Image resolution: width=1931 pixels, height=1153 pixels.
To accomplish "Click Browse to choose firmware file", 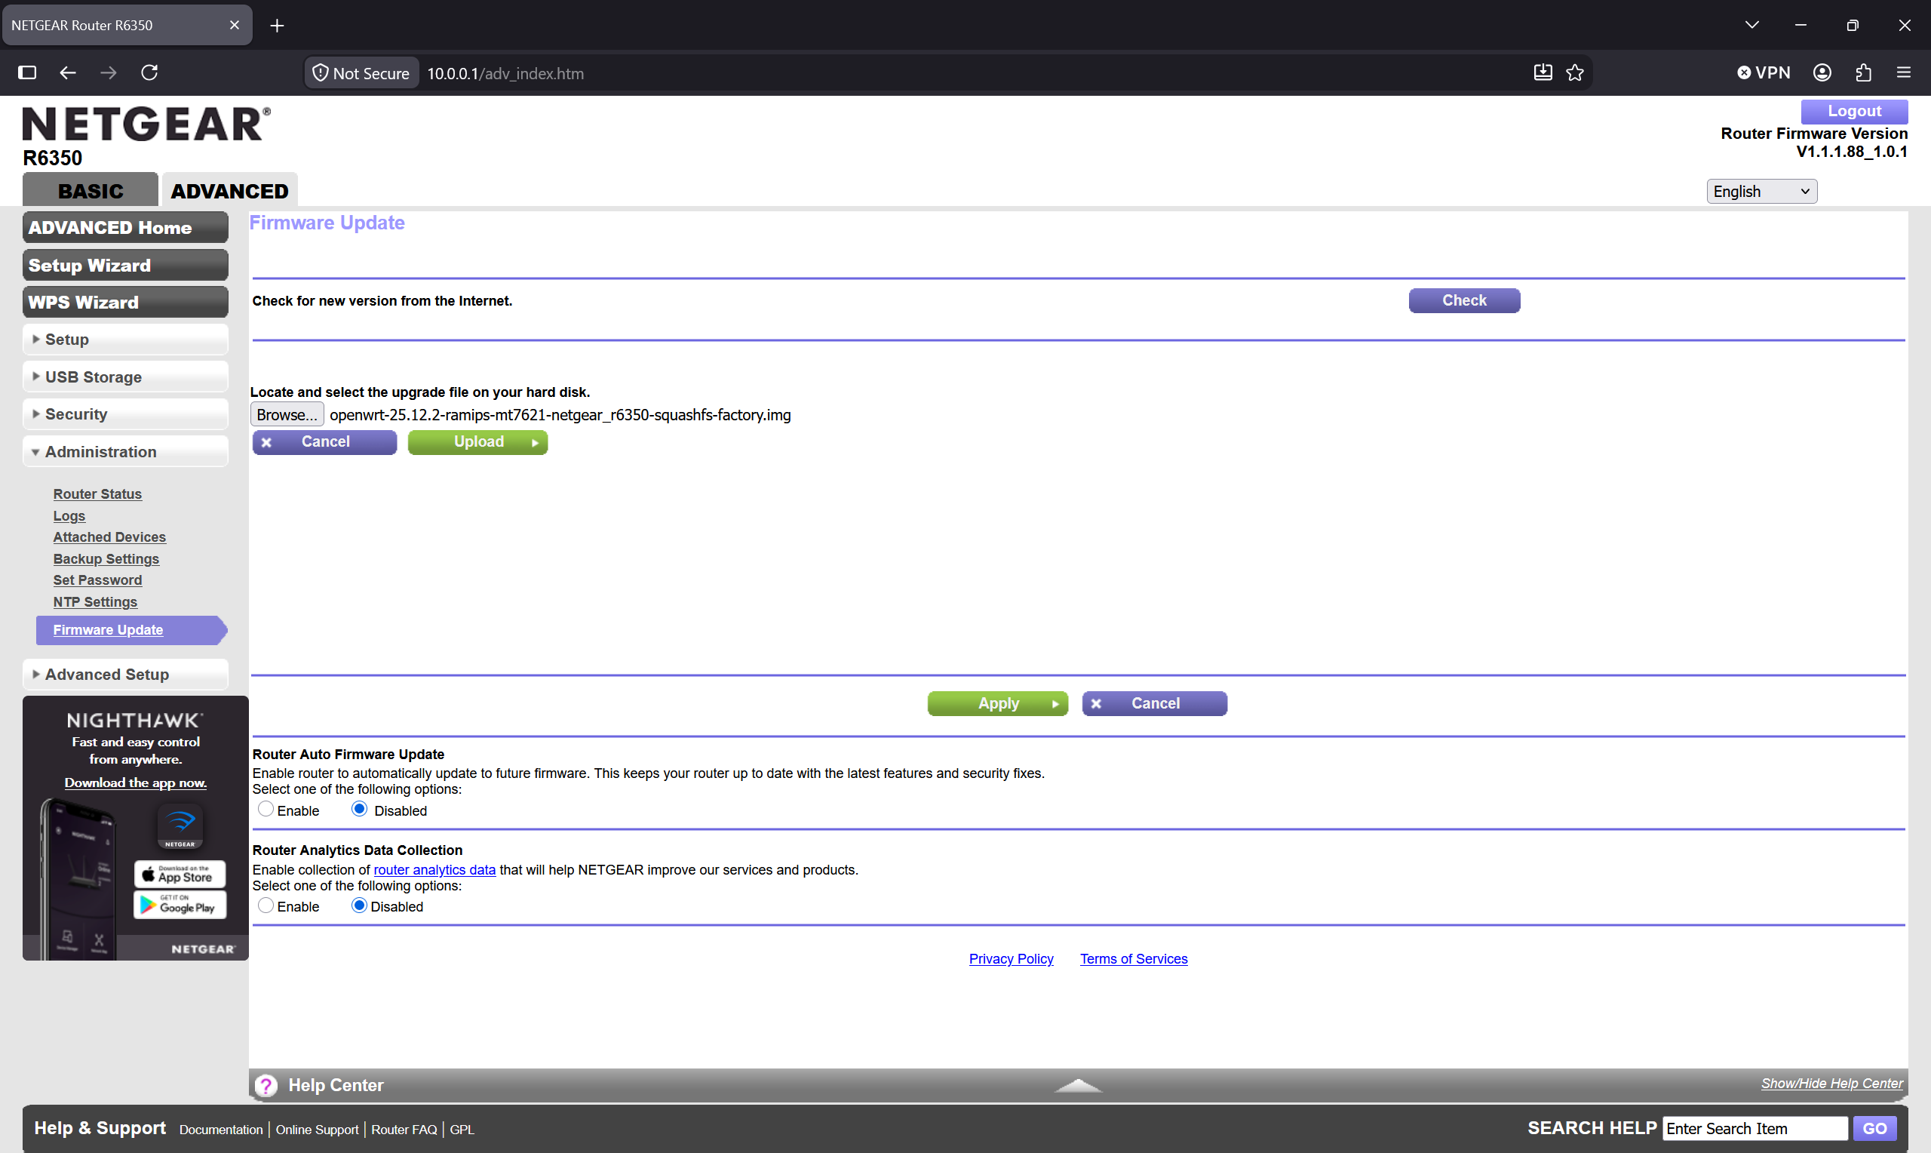I will [x=287, y=415].
